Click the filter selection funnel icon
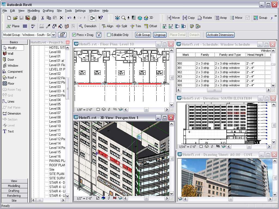The height and width of the screenshot is (209, 279). point(99,35)
